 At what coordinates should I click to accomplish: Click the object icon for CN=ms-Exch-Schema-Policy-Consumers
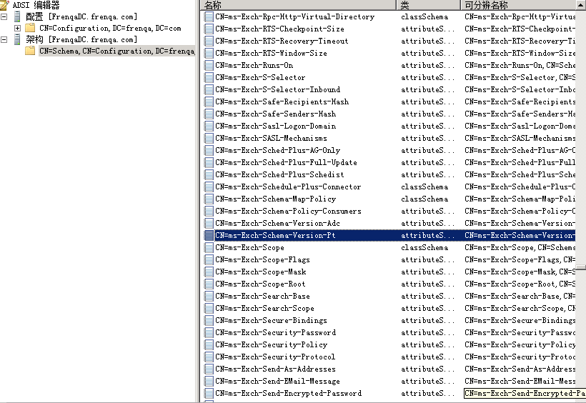pos(209,212)
